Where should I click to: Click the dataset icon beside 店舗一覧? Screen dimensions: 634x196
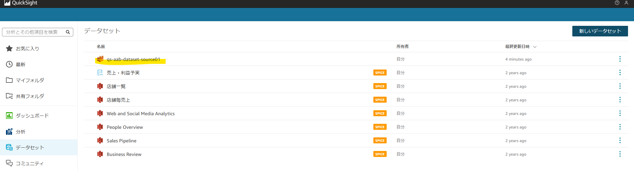click(x=100, y=86)
